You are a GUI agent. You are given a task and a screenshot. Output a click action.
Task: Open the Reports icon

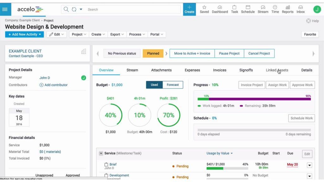coord(287,9)
